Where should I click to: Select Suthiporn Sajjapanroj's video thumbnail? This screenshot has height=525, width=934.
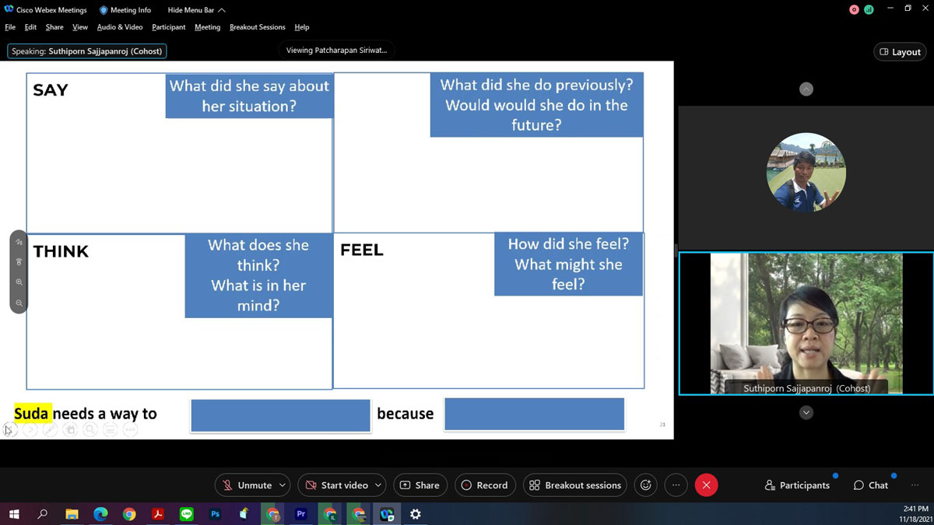click(806, 324)
